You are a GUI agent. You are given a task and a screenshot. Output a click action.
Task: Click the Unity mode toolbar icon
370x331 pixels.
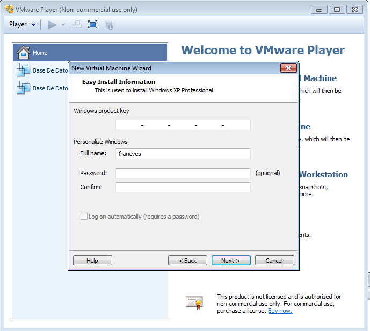(109, 25)
